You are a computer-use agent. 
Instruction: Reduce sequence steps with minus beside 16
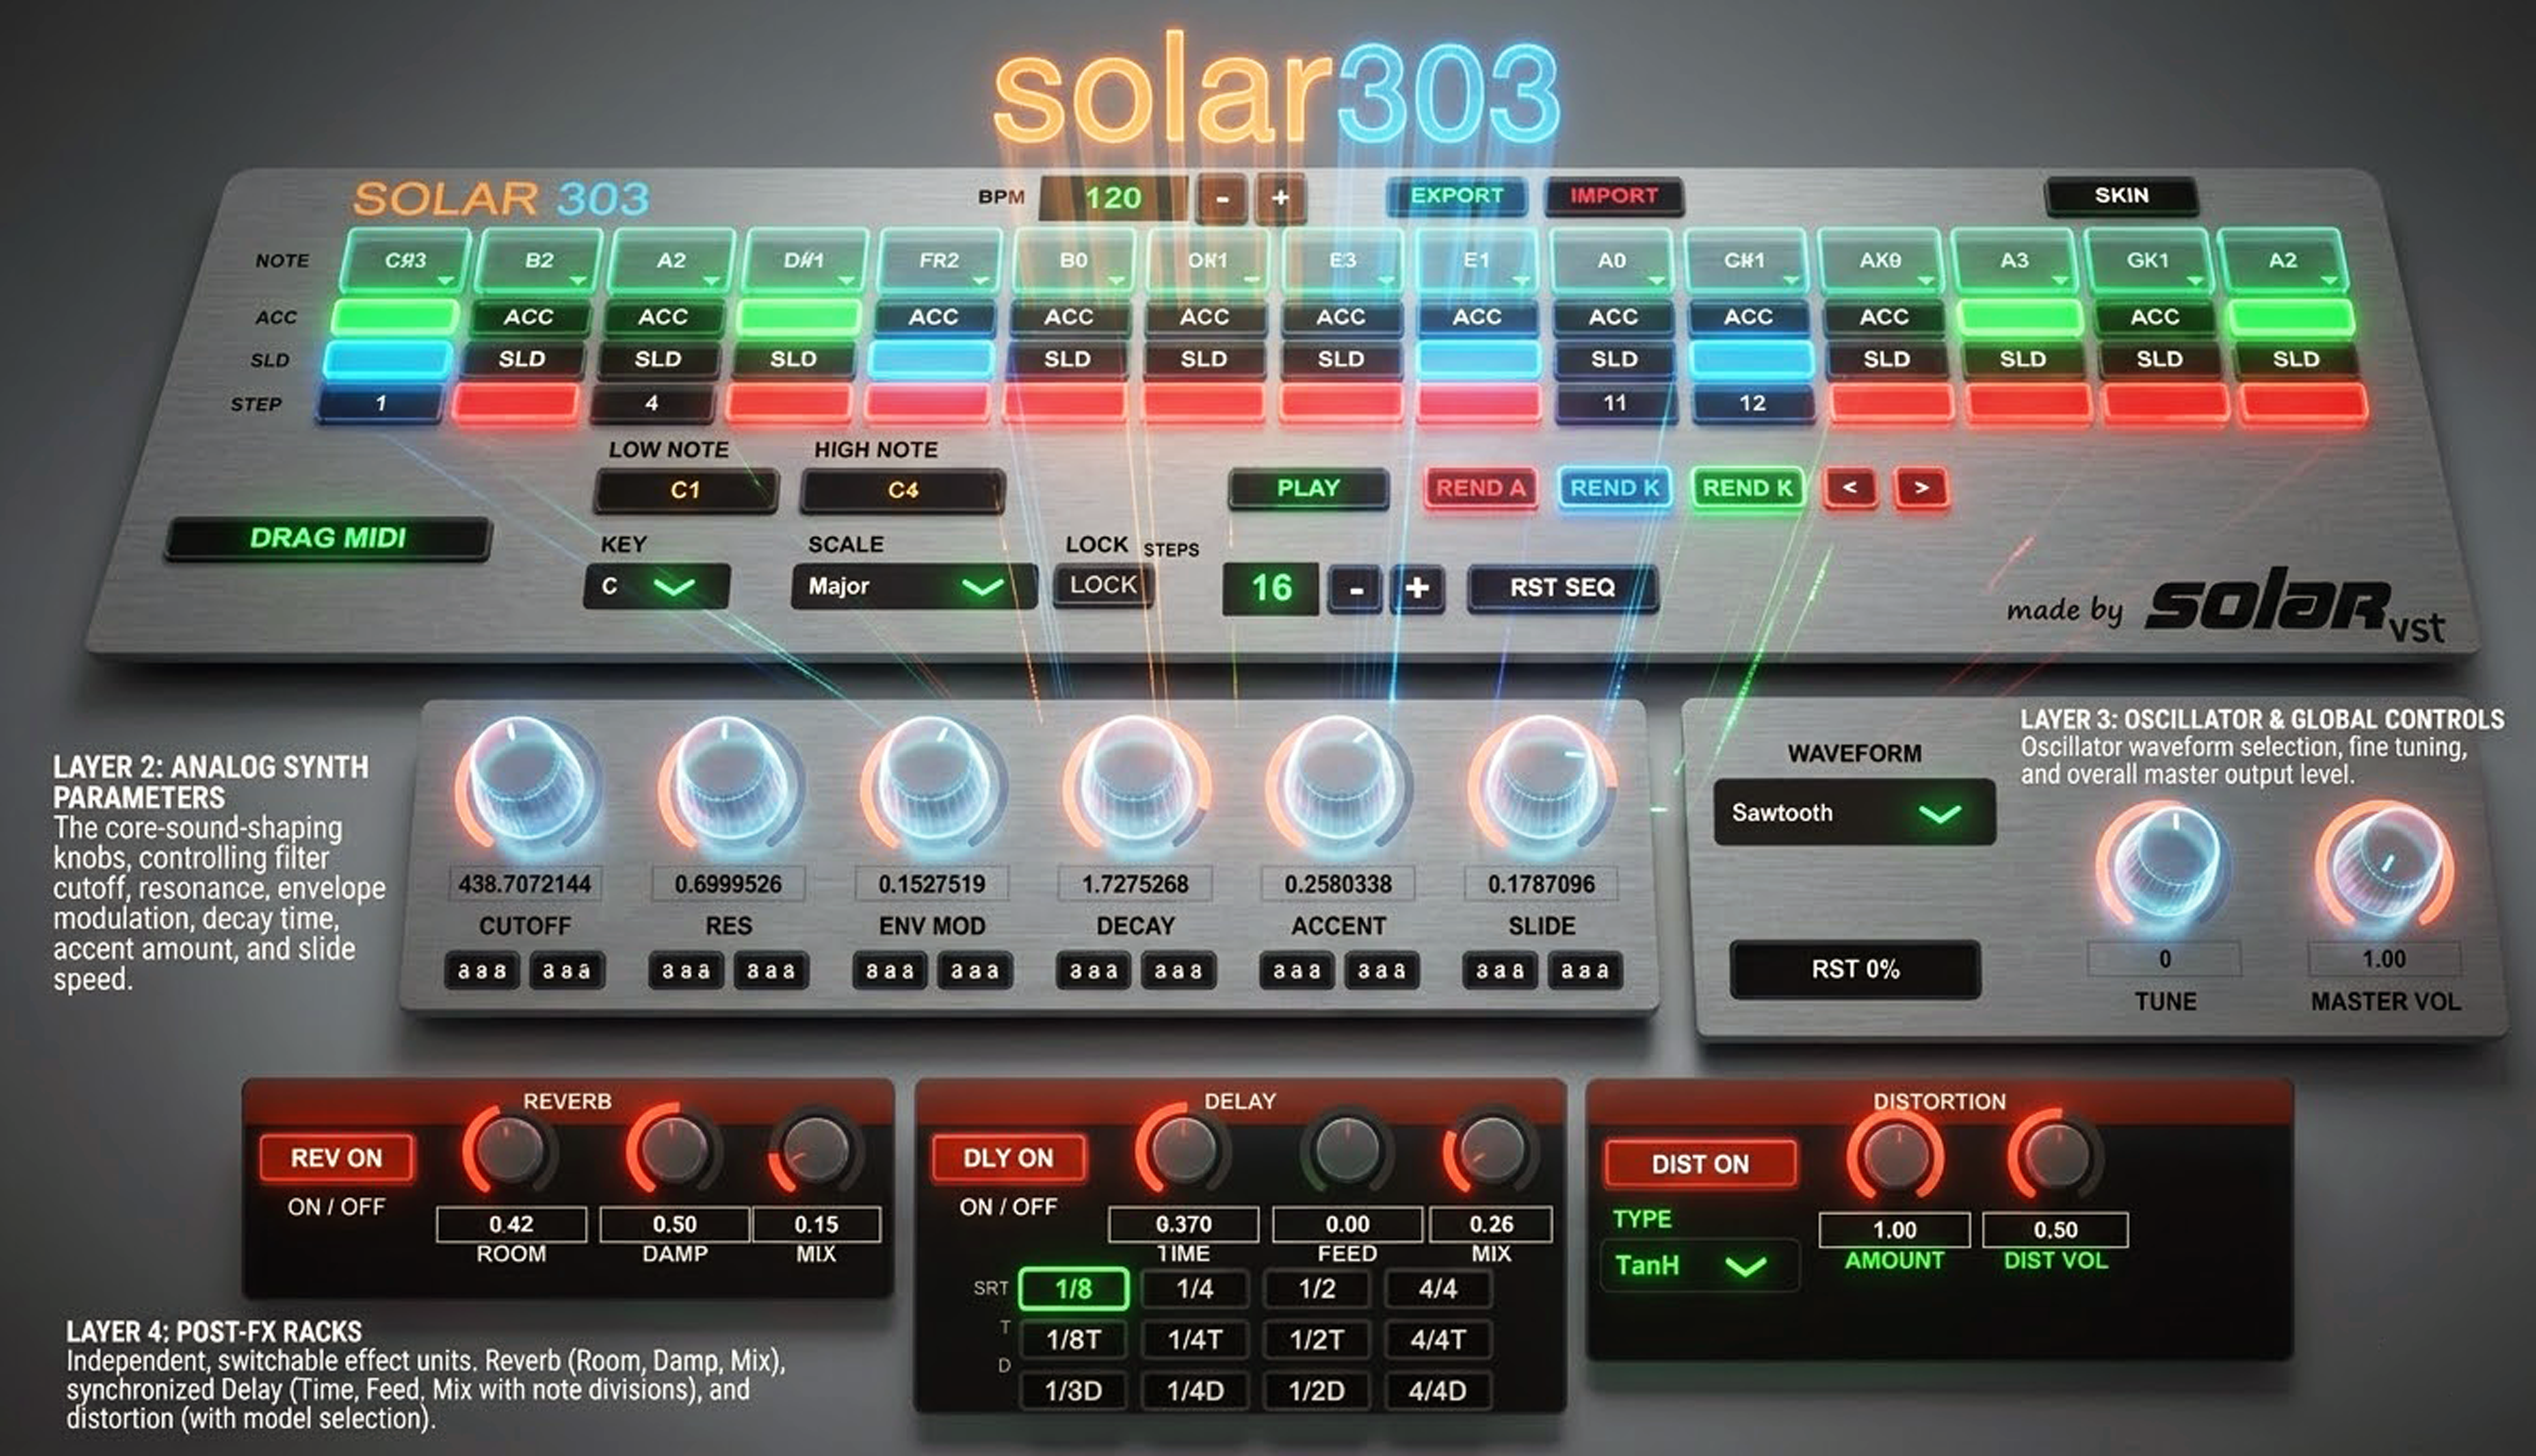click(1356, 589)
